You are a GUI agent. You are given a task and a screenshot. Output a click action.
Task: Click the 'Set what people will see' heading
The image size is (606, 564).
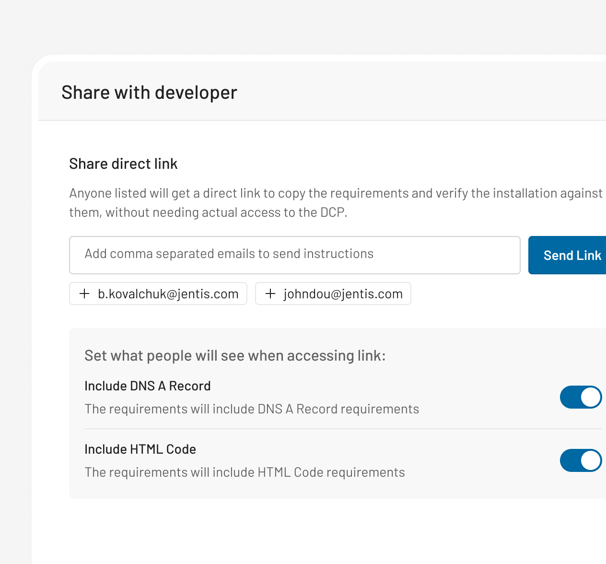pos(235,356)
